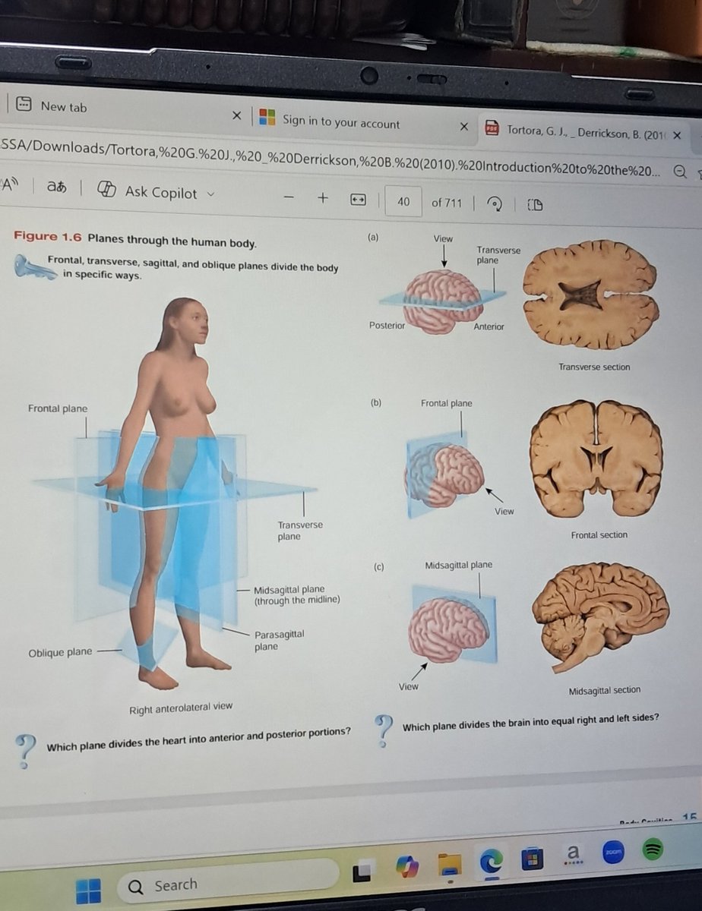Close the New tab browser tab
Viewport: 702px width, 911px height.
[x=236, y=115]
